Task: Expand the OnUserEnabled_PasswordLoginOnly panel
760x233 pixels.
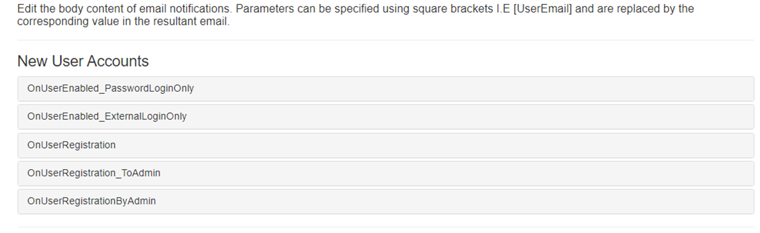Action: (385, 89)
